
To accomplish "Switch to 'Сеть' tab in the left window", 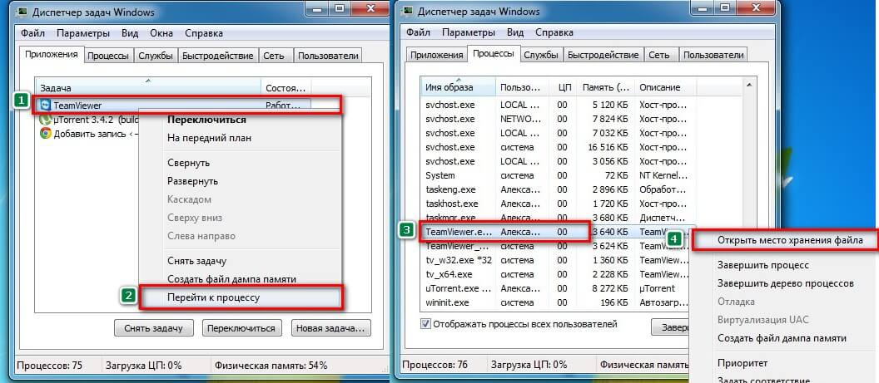I will point(276,56).
